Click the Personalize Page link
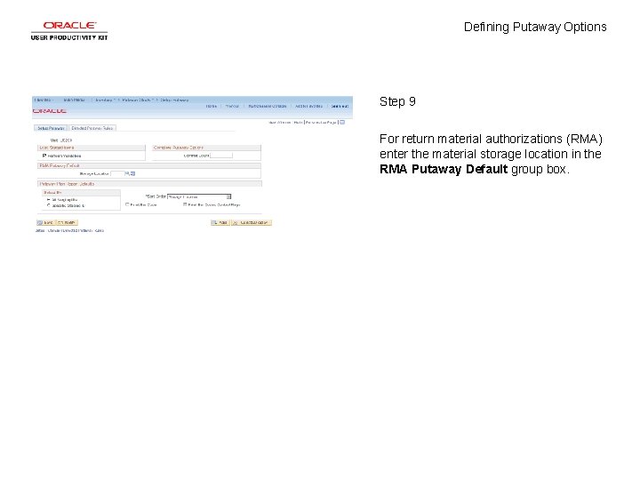Image resolution: width=640 pixels, height=480 pixels. pos(321,123)
